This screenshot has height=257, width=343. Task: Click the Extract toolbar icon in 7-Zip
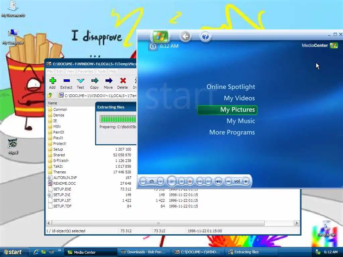66,83
